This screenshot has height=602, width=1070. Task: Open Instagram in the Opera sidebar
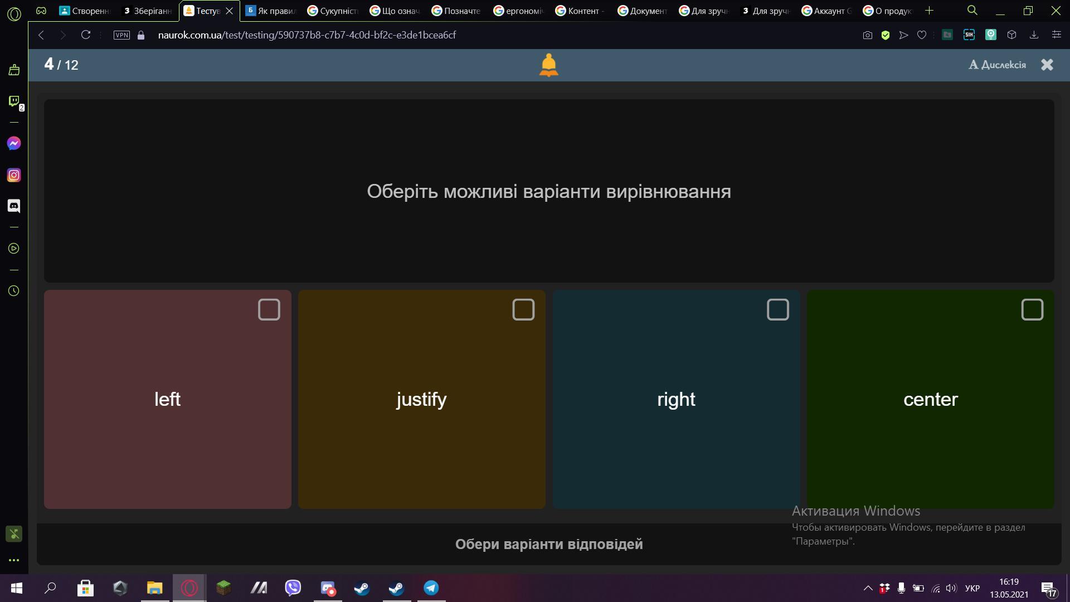(14, 175)
